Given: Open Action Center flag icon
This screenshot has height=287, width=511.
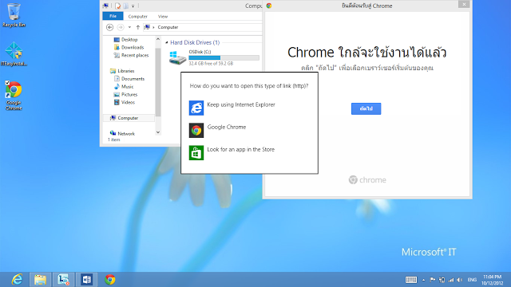Looking at the screenshot, I should click(433, 280).
